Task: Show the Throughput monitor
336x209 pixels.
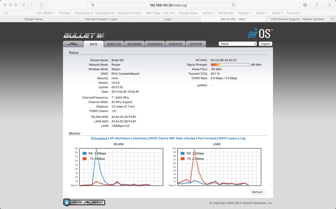Action: pyautogui.click(x=99, y=138)
